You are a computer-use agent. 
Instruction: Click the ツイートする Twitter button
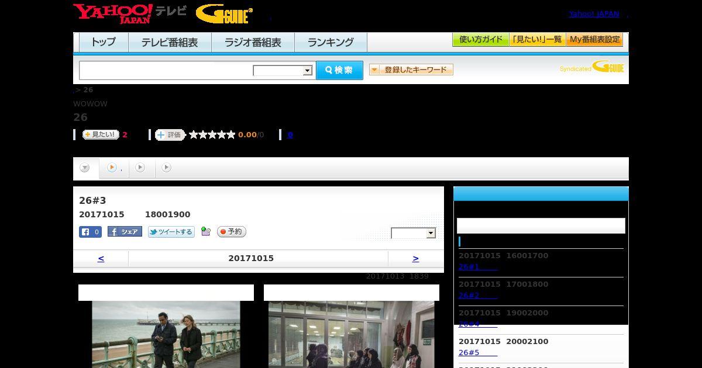coord(171,232)
